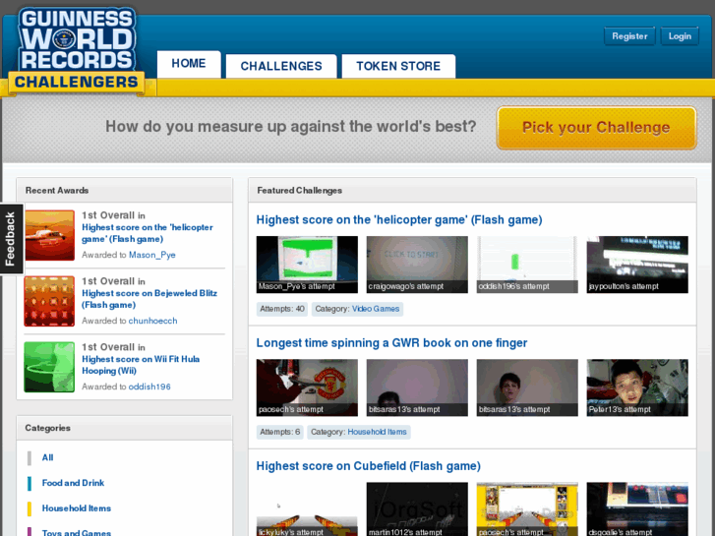715x536 pixels.
Task: Play lickyluky's attempt thumbnail
Action: [307, 509]
